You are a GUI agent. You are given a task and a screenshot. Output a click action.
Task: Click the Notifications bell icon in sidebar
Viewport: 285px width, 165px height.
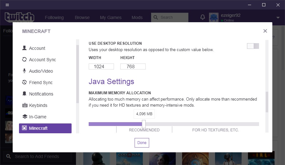(x=24, y=94)
